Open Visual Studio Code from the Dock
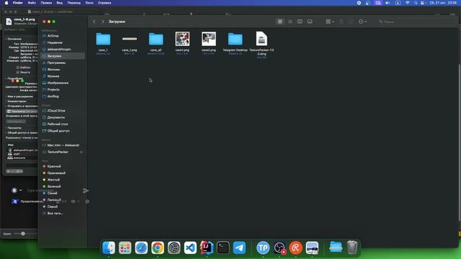Screen dimensions: 461x259 [x=190, y=247]
